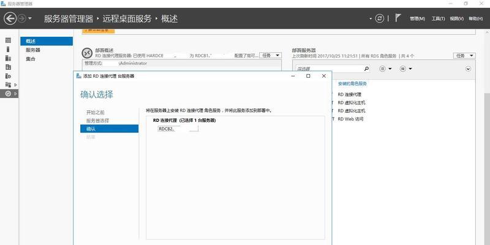Select the fourth sidebar role icon
The width and height of the screenshot is (490, 245).
click(8, 67)
